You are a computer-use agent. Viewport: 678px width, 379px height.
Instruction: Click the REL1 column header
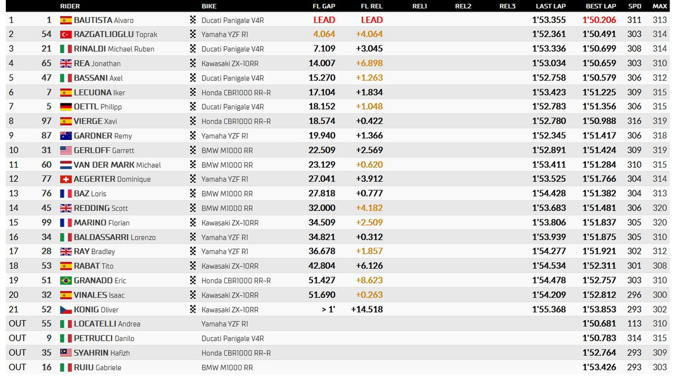(x=420, y=6)
